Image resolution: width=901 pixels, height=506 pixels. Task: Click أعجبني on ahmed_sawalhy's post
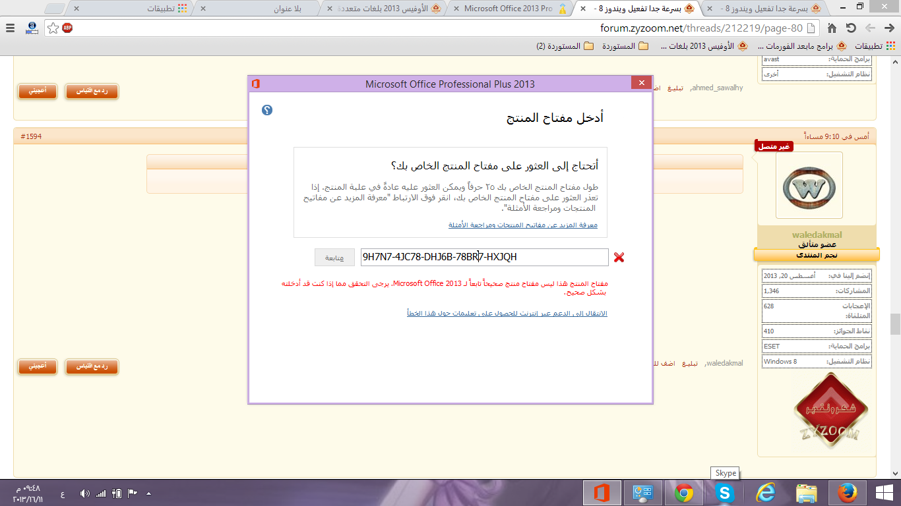point(37,92)
